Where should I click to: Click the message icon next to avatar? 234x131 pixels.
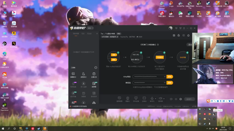click(176, 28)
